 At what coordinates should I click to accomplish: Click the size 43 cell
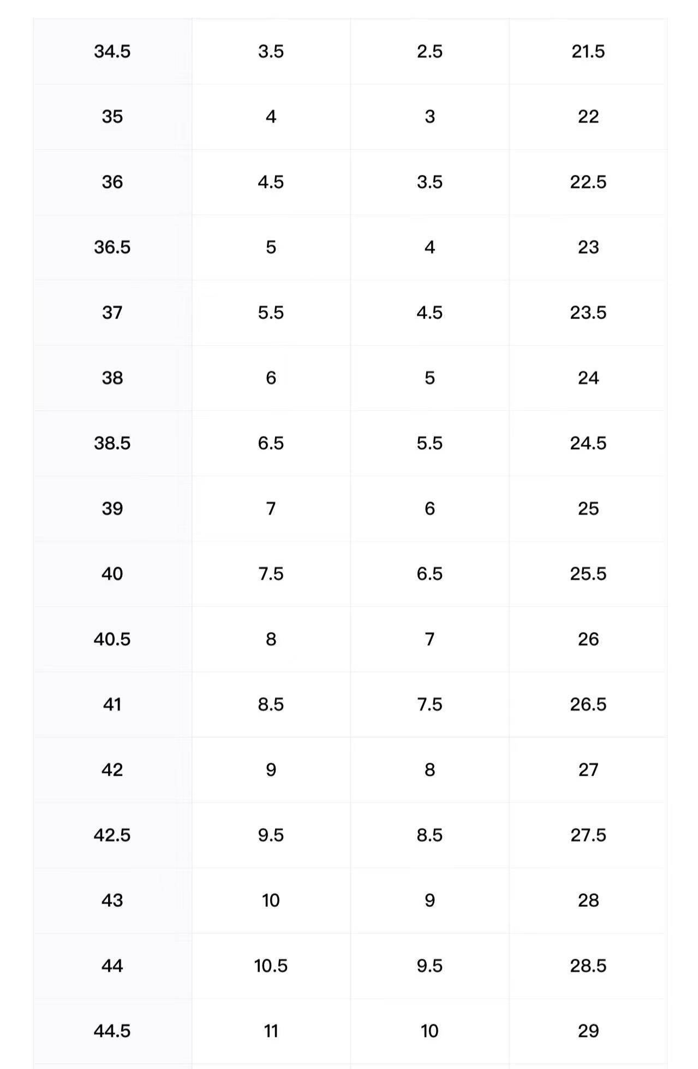click(112, 900)
